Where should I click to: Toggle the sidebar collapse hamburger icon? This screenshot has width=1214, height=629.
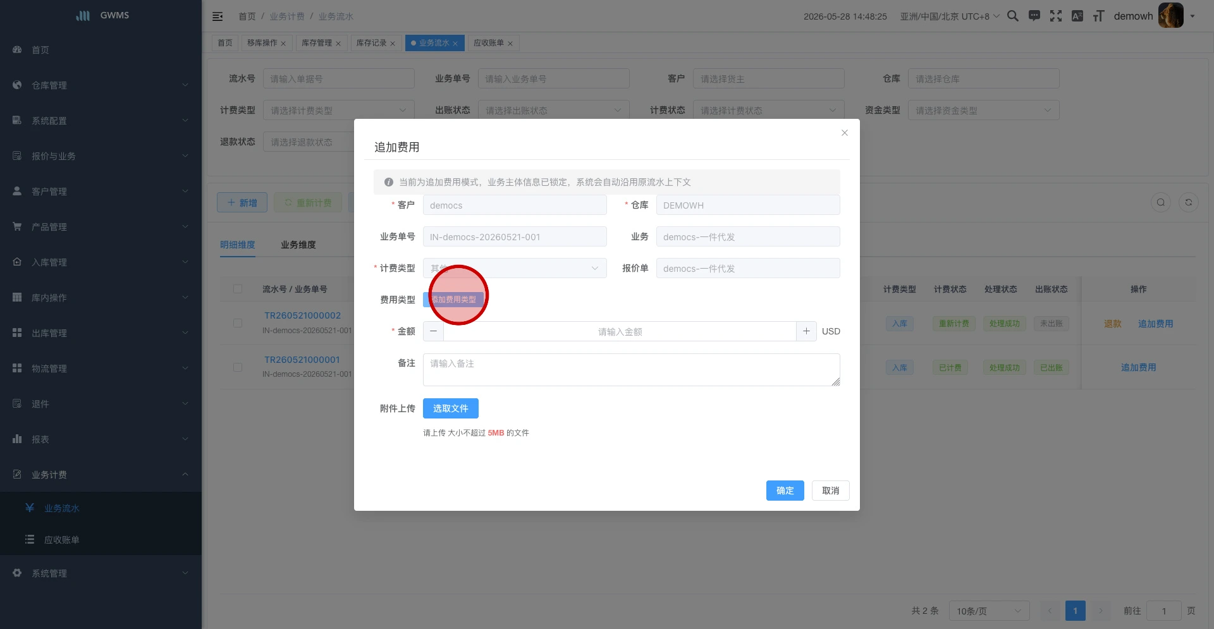(218, 16)
